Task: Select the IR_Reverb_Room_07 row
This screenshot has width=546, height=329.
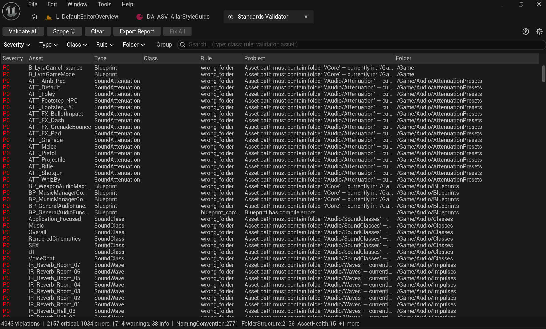Action: [270, 265]
